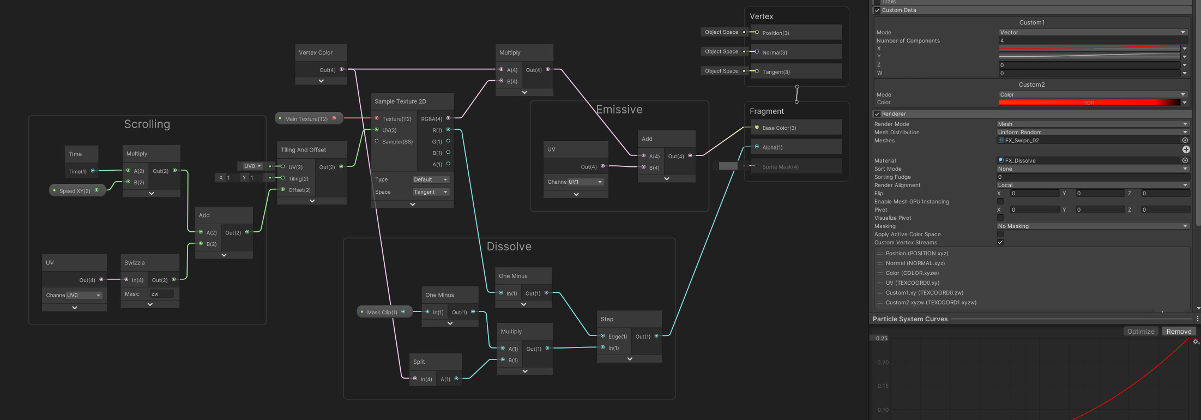Open Render Mode Mesh dropdown

pyautogui.click(x=1093, y=124)
